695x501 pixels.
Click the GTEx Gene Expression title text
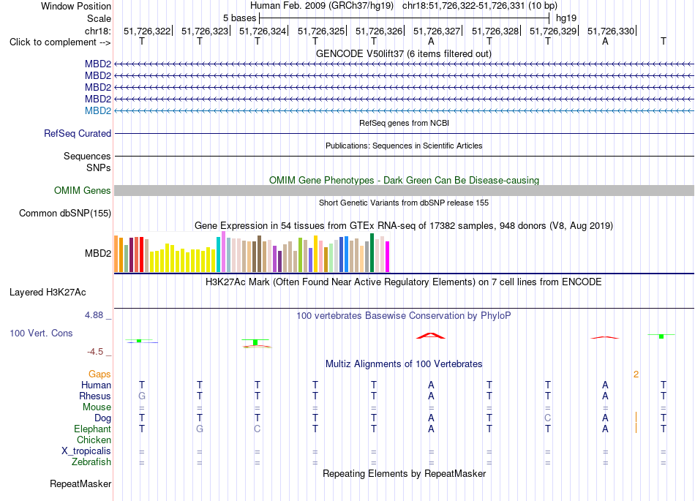tap(404, 225)
